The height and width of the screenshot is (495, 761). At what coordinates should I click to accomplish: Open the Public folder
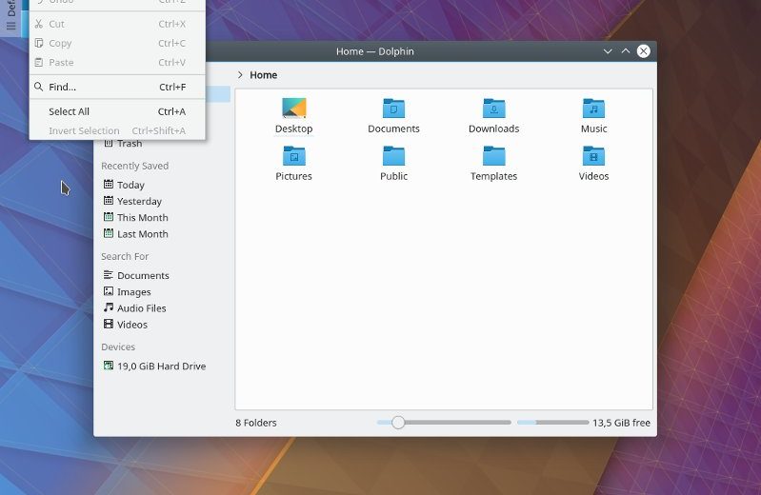(x=393, y=156)
